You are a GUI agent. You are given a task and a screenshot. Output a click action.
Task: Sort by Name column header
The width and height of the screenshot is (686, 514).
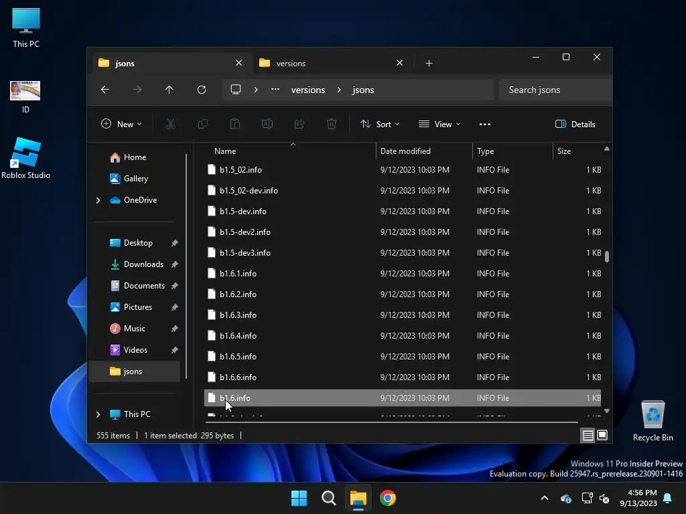click(x=289, y=151)
